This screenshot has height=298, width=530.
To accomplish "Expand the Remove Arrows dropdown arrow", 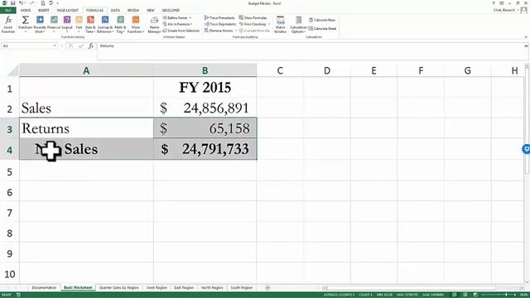I will (235, 31).
